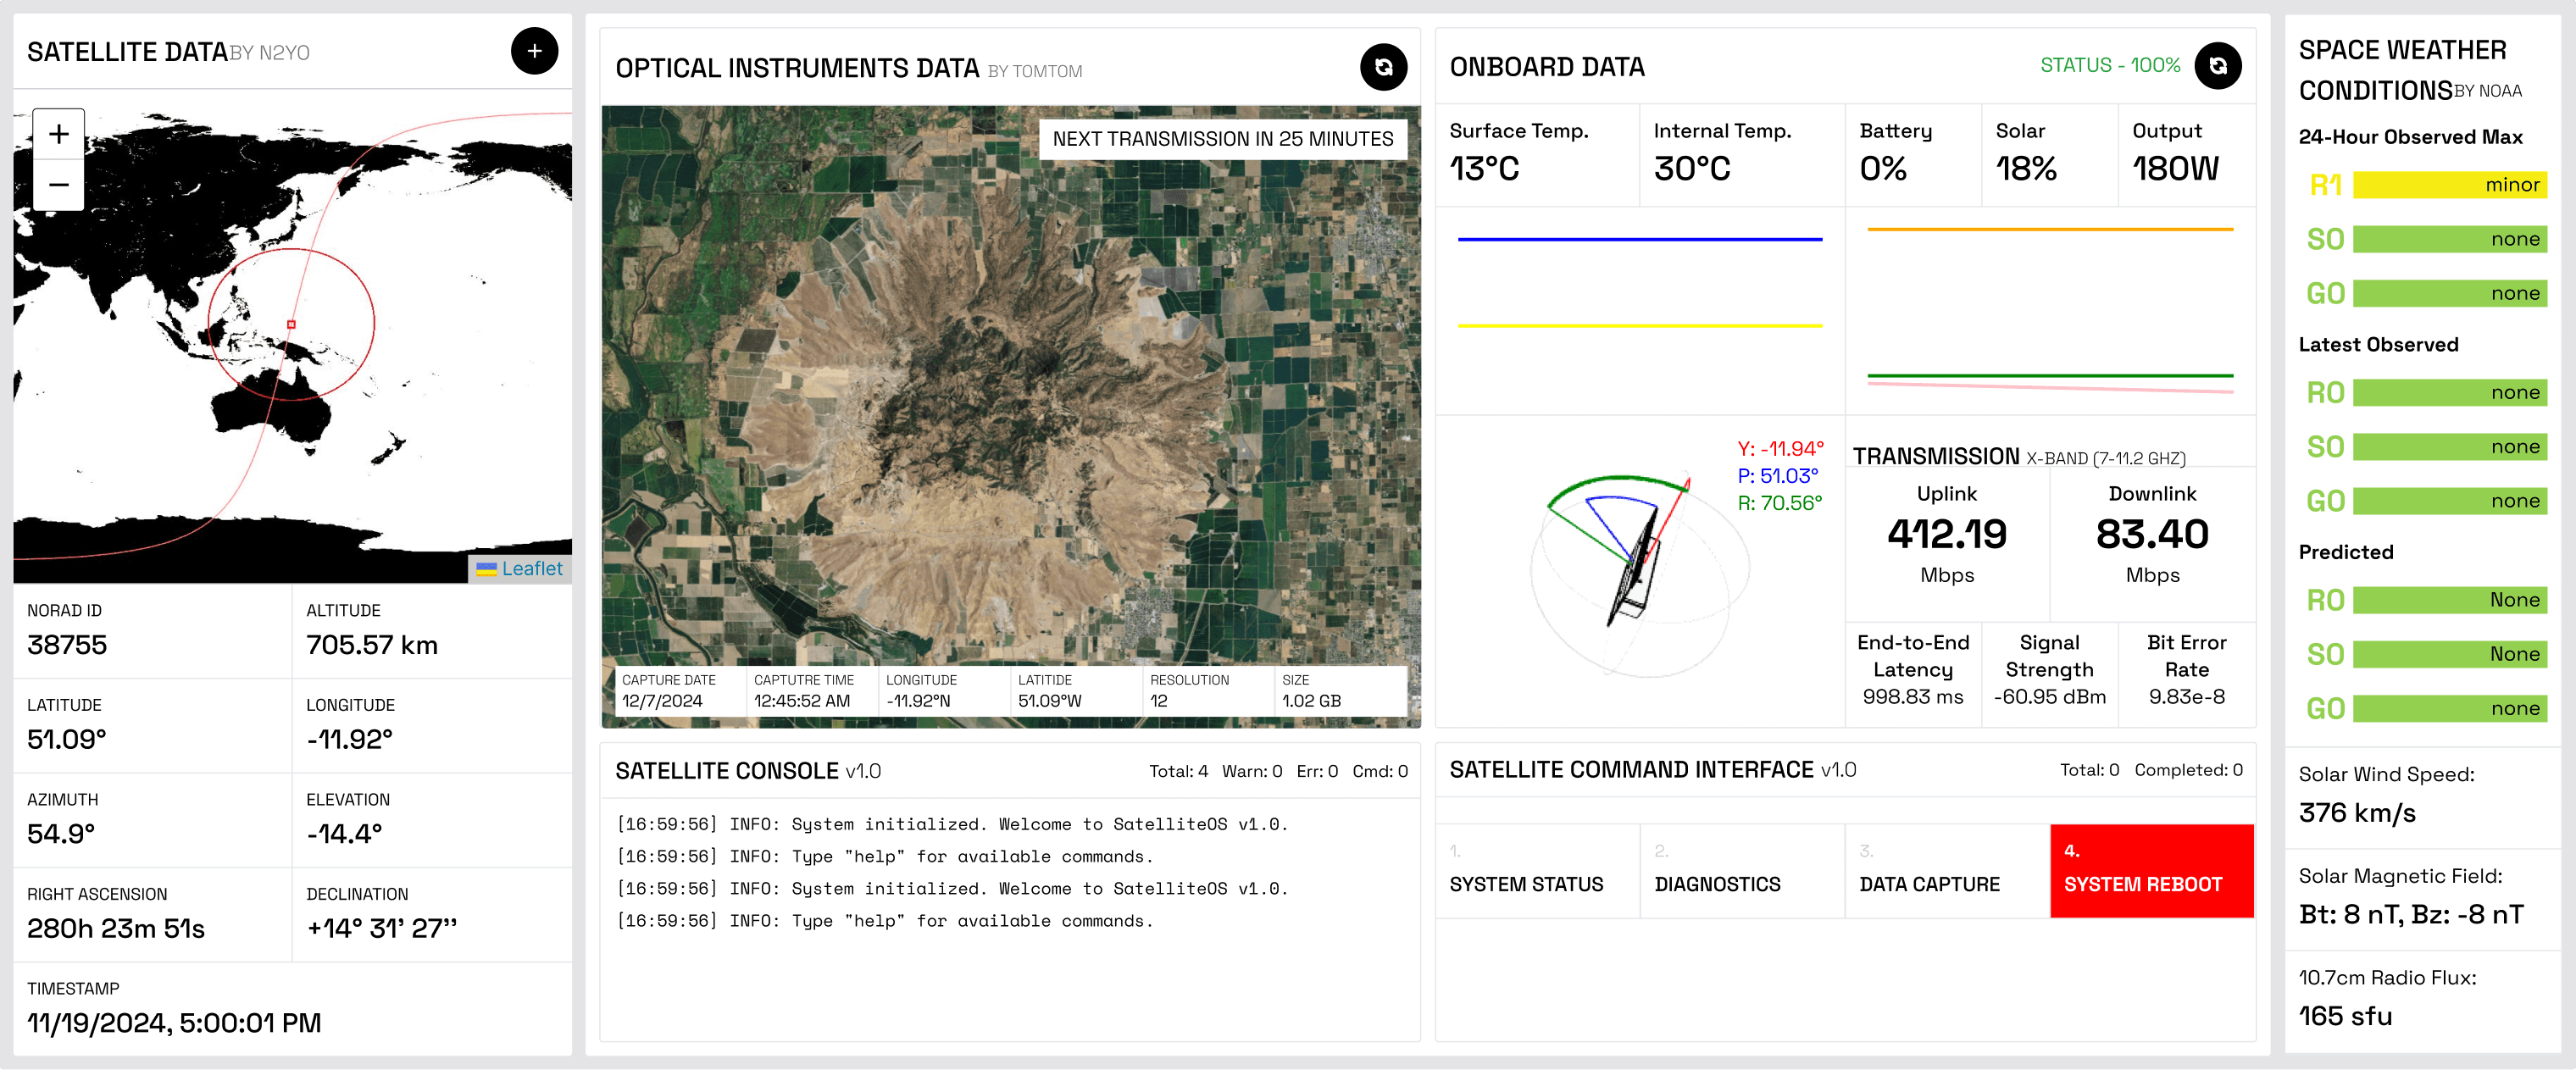Image resolution: width=2576 pixels, height=1070 pixels.
Task: Click the Leaflet flag icon on map
Action: pyautogui.click(x=486, y=569)
